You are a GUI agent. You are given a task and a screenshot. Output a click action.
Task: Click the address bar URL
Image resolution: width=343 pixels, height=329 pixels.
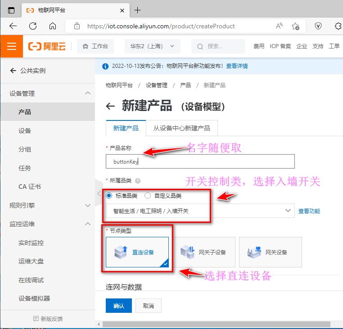(x=161, y=26)
